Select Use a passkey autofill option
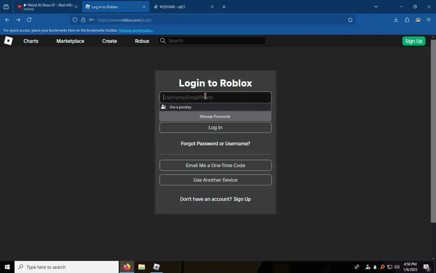The width and height of the screenshot is (436, 273). coord(215,107)
